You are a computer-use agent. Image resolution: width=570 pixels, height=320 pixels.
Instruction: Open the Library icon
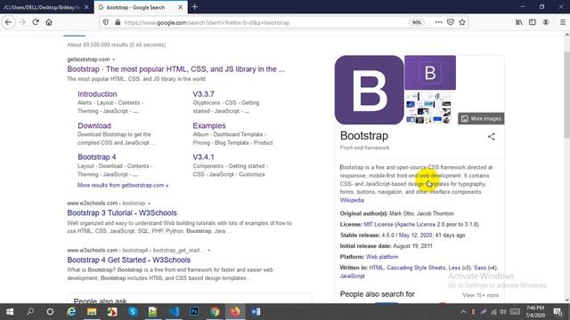pyautogui.click(x=519, y=22)
